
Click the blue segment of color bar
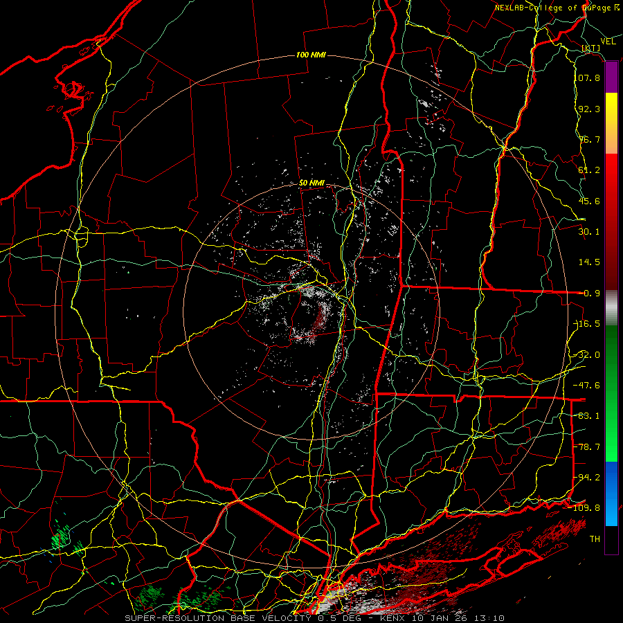coord(611,494)
